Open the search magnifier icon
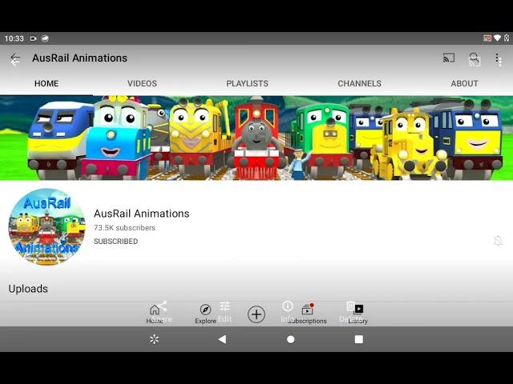Viewport: 513px width, 384px height. coord(474,59)
